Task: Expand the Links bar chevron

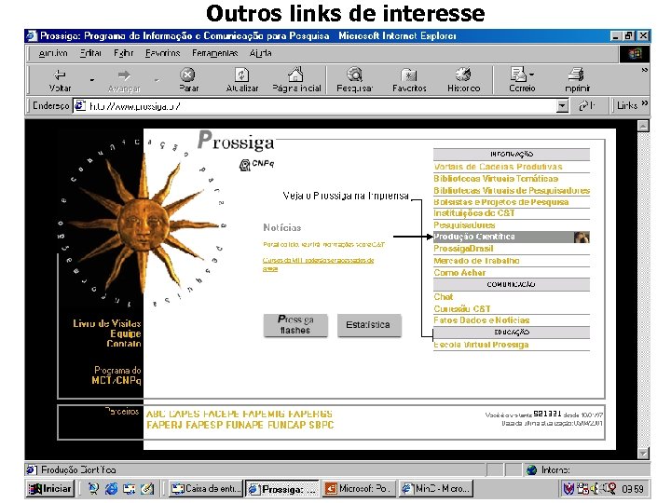Action: point(645,103)
